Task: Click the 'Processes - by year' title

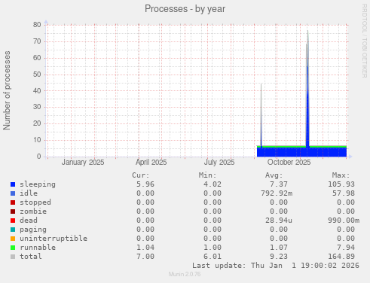Action: [x=185, y=9]
